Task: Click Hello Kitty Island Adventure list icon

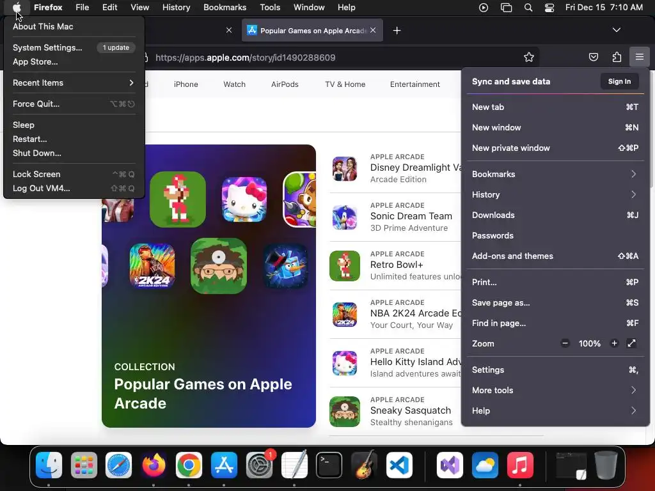Action: pos(345,363)
